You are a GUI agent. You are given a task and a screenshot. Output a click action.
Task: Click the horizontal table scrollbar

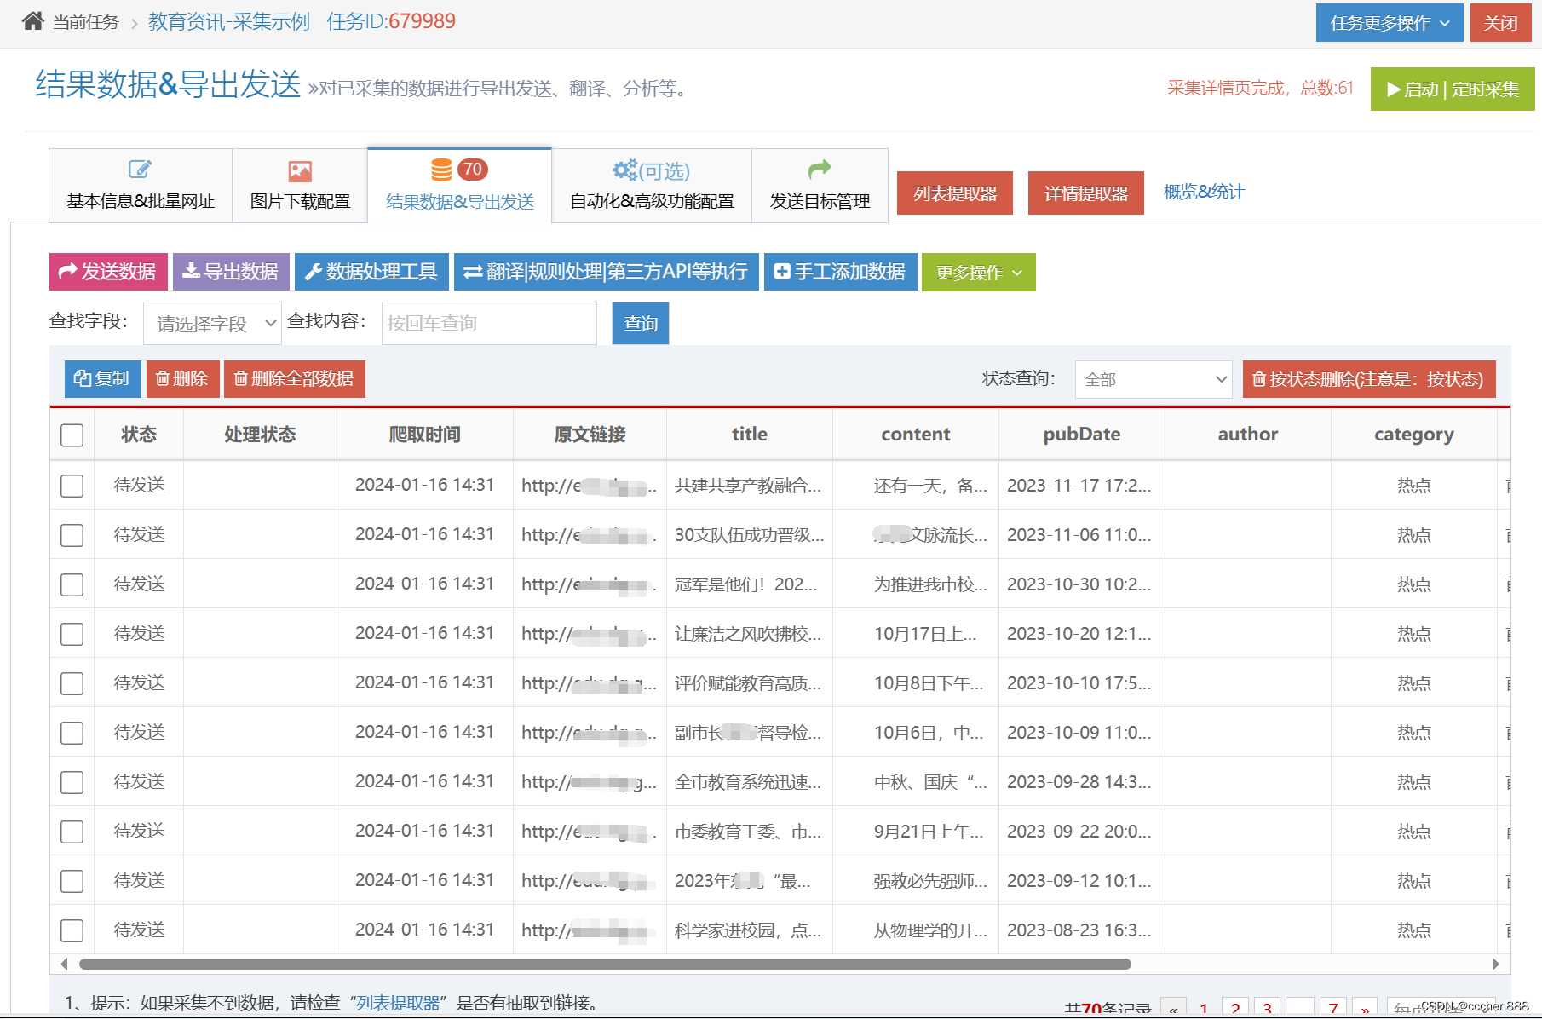click(x=605, y=964)
